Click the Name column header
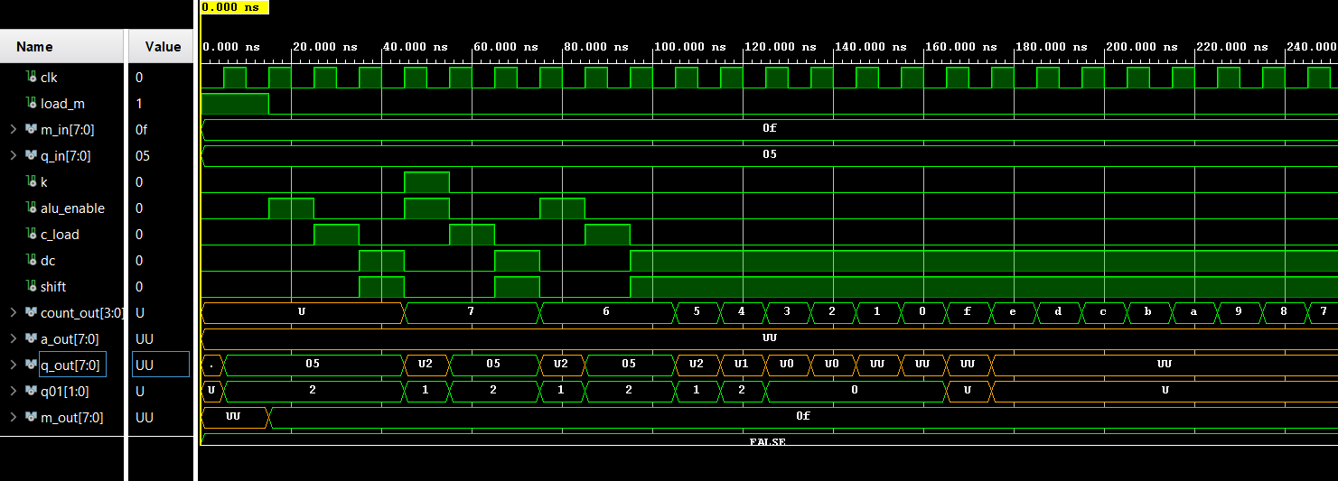The width and height of the screenshot is (1338, 481). pos(61,46)
